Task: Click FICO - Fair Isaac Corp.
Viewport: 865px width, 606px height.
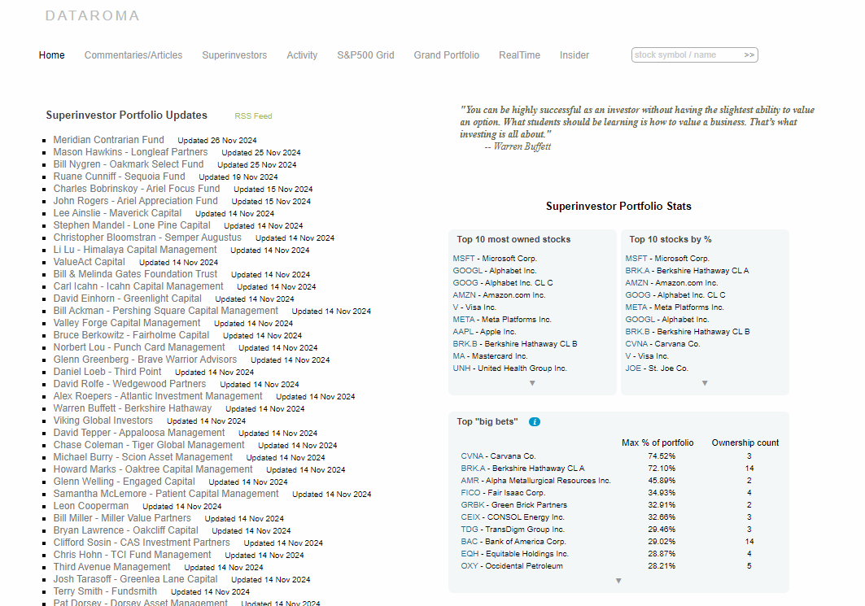Action: pyautogui.click(x=503, y=493)
